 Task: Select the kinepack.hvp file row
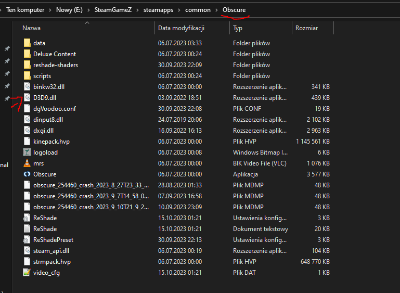pos(51,142)
